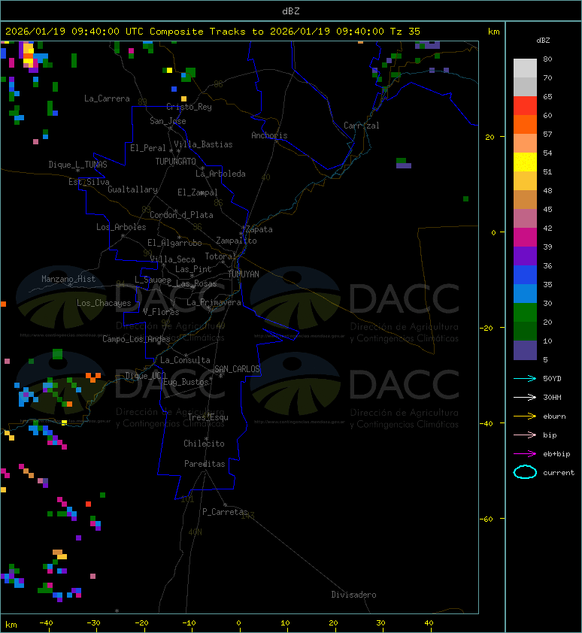Click the 30HM white arrow legend icon
The image size is (582, 633).
click(525, 397)
